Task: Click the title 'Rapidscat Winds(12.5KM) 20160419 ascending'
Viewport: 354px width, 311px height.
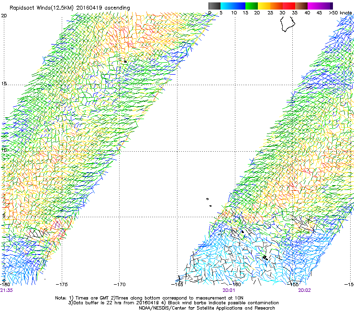Action: tap(70, 8)
